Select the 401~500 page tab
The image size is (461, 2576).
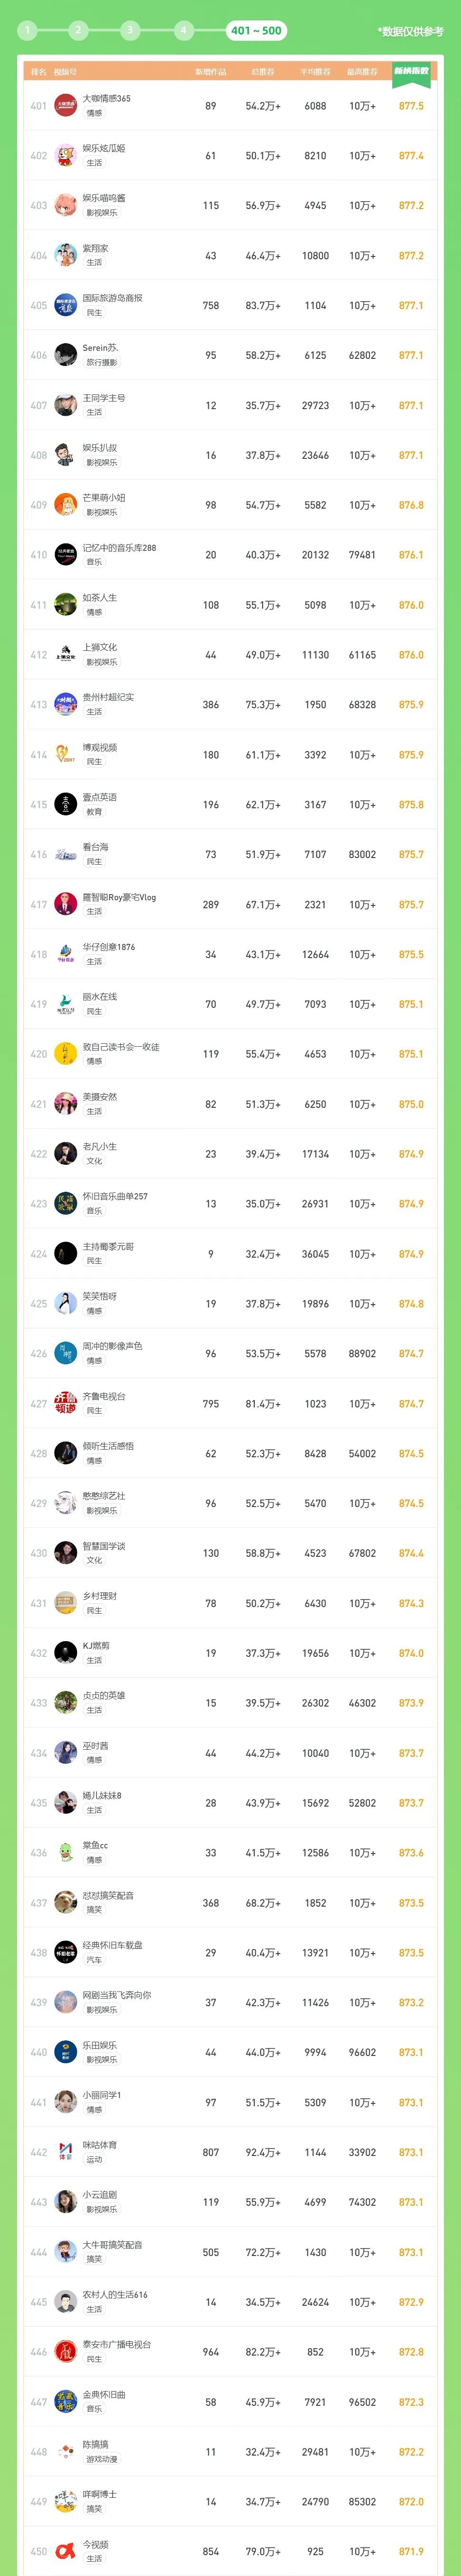(256, 30)
